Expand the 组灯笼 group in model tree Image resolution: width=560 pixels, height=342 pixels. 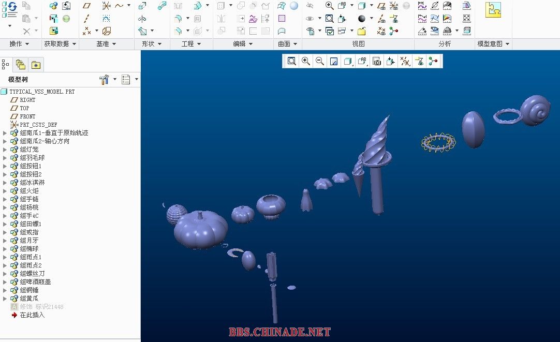(x=5, y=150)
